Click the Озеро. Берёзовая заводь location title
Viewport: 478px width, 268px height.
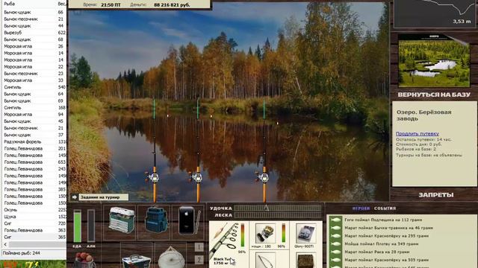[423, 115]
